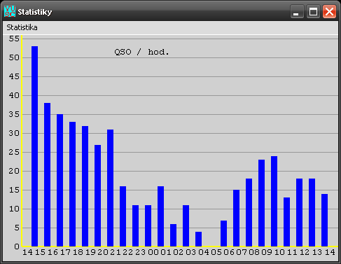Click the last bar at final hour 14
Viewport: 341px width, 264px height.
pyautogui.click(x=324, y=220)
